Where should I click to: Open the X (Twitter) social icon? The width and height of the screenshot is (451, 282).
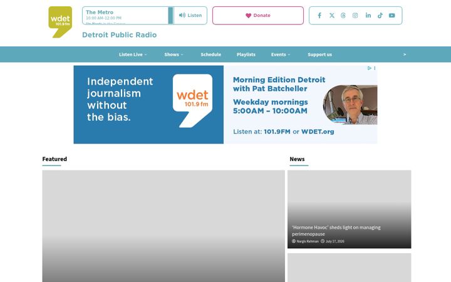[x=331, y=16]
